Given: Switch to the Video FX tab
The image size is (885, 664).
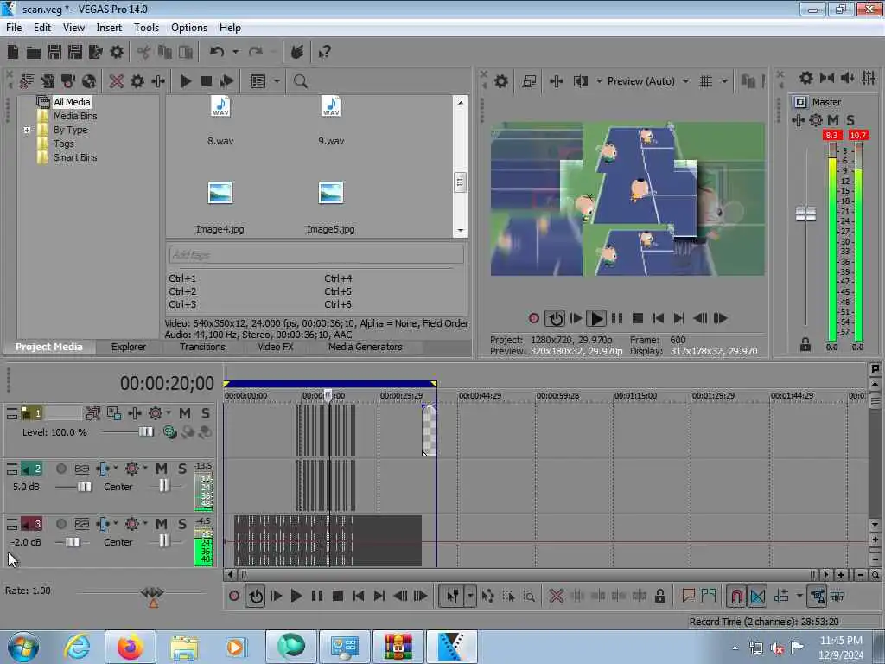Looking at the screenshot, I should coord(276,347).
